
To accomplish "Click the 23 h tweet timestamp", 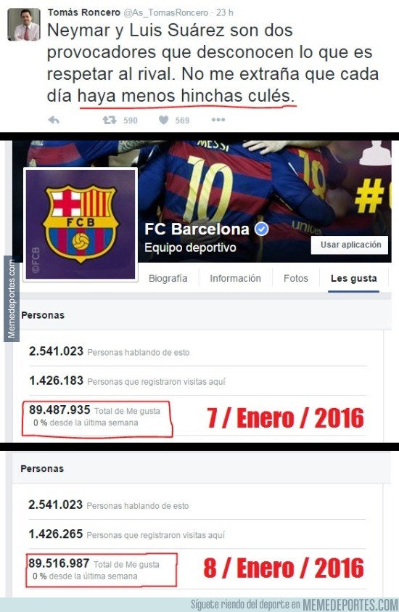I will coord(225,12).
